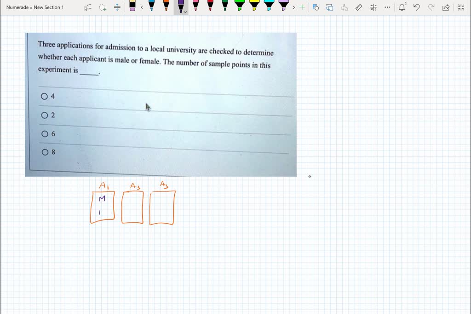Select the objects or type text tool
The image size is (471, 314).
(88, 7)
